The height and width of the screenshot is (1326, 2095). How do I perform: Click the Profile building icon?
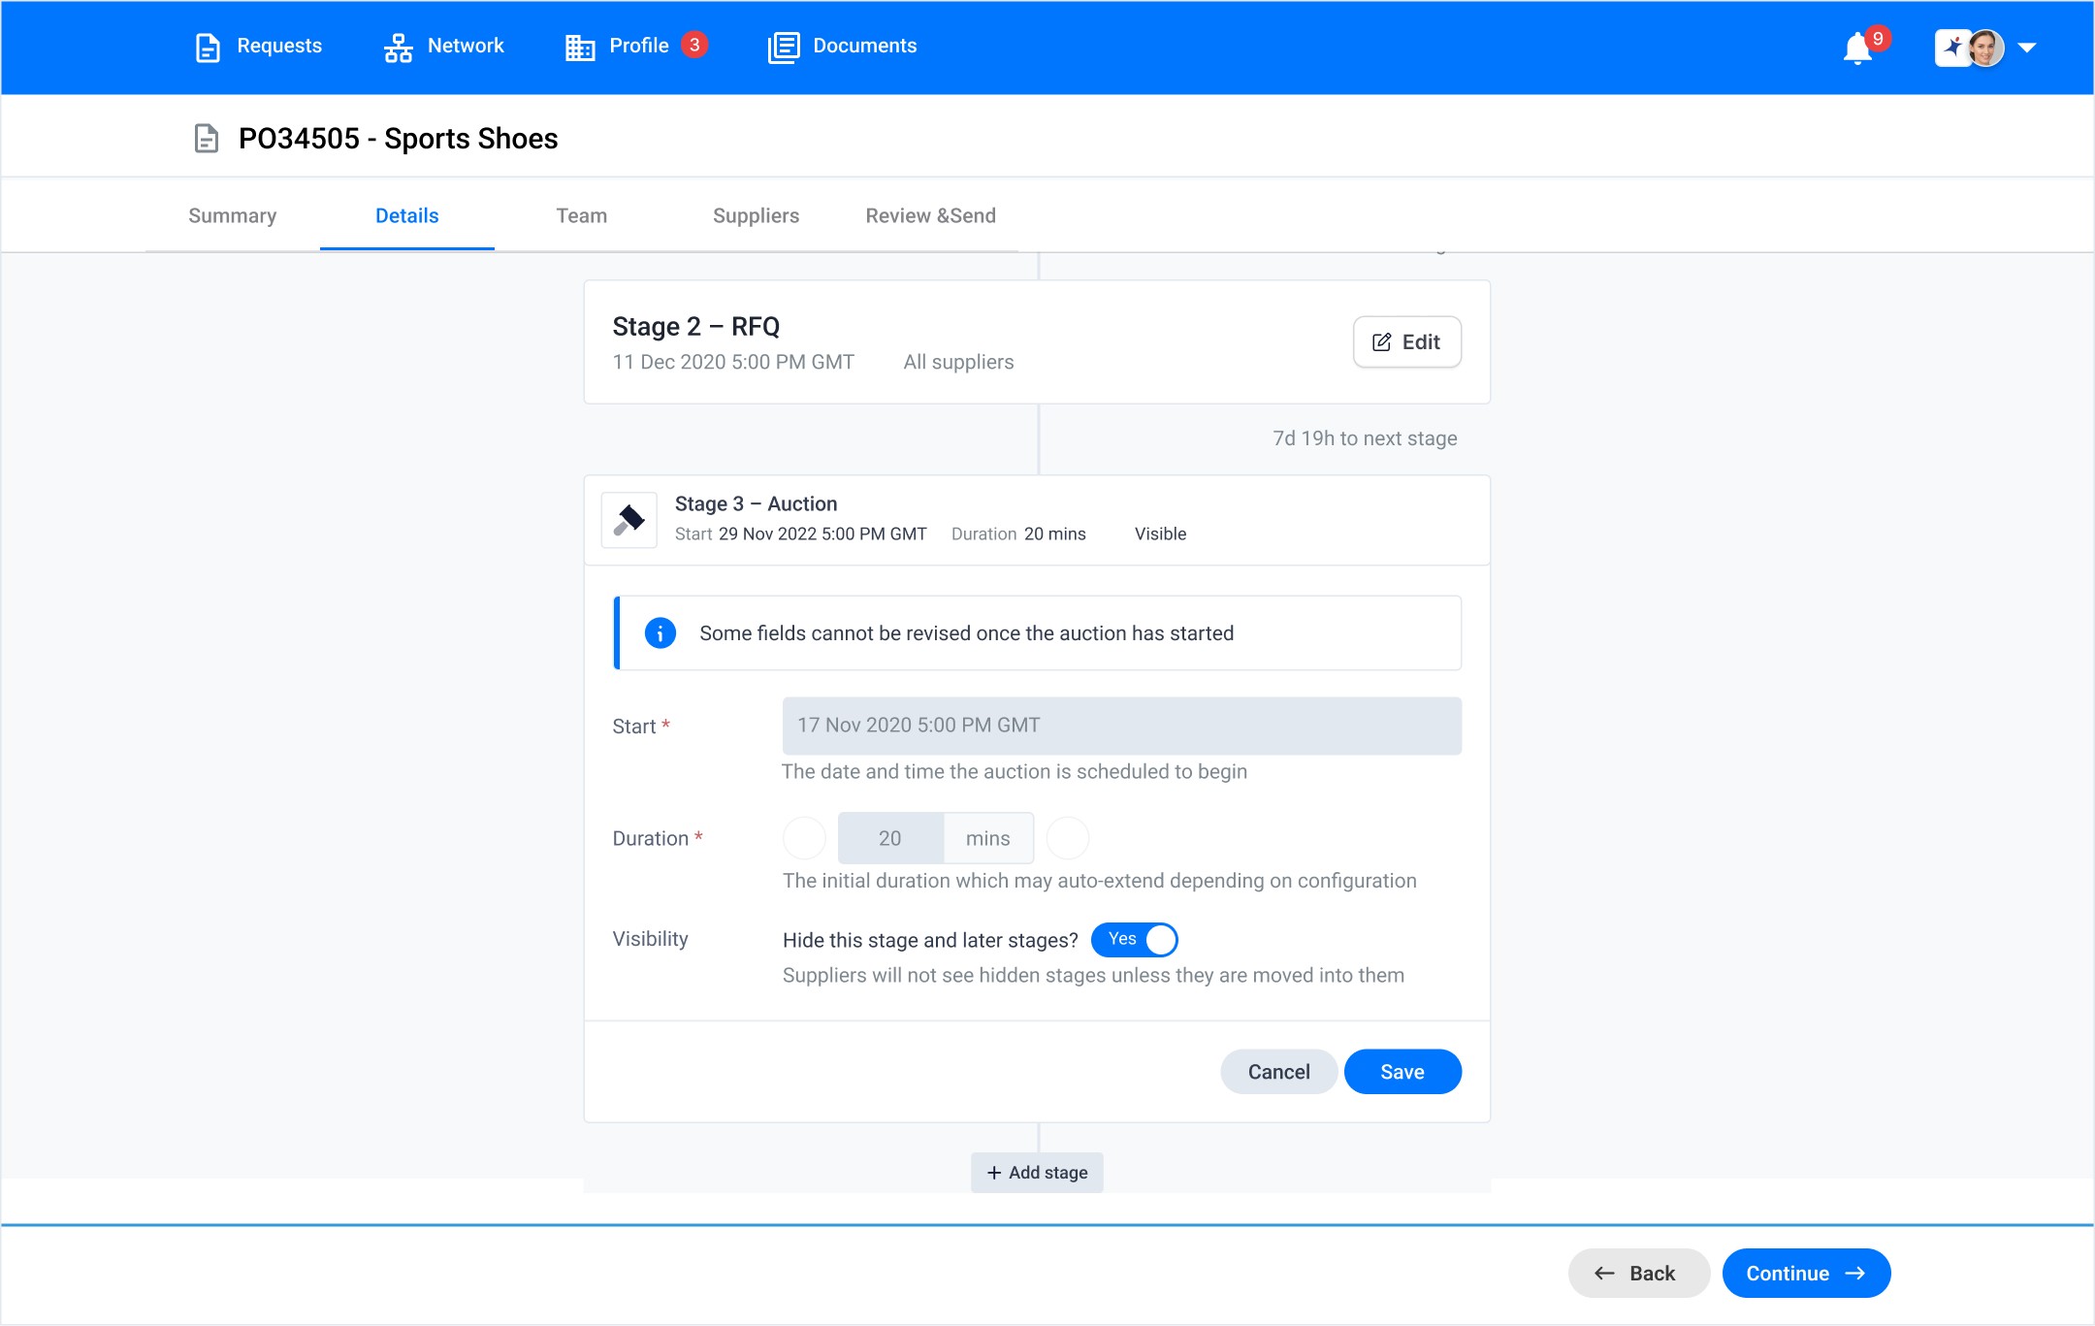click(579, 47)
